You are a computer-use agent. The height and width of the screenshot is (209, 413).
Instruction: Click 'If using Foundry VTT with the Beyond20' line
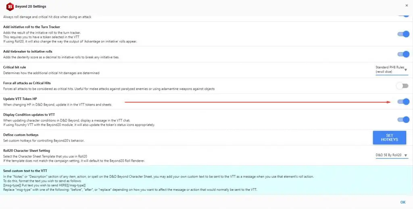pos(79,125)
